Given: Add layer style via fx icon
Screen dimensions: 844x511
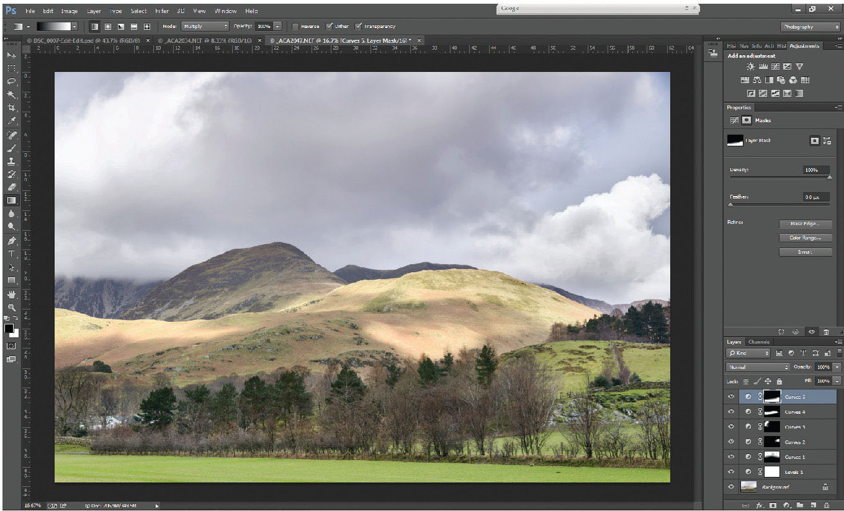Looking at the screenshot, I should click(758, 505).
